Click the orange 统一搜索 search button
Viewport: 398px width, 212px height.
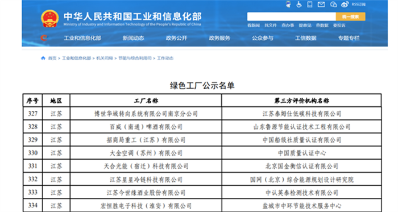351,16
